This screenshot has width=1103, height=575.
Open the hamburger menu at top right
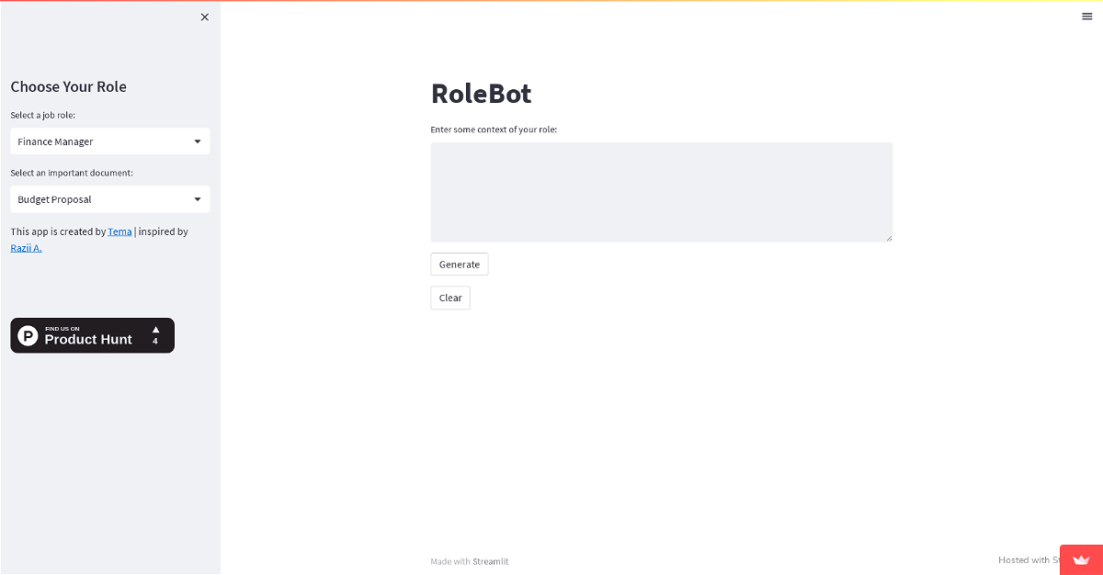[1087, 16]
